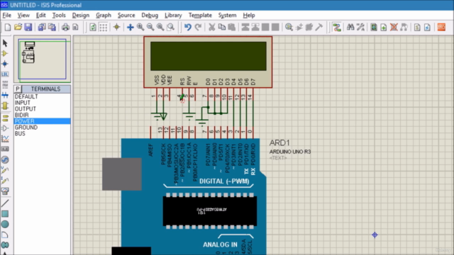Screen dimensions: 454x255
Task: Print the design
Action: [x=65, y=27]
